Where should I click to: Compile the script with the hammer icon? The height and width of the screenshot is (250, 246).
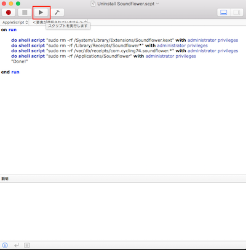point(57,12)
